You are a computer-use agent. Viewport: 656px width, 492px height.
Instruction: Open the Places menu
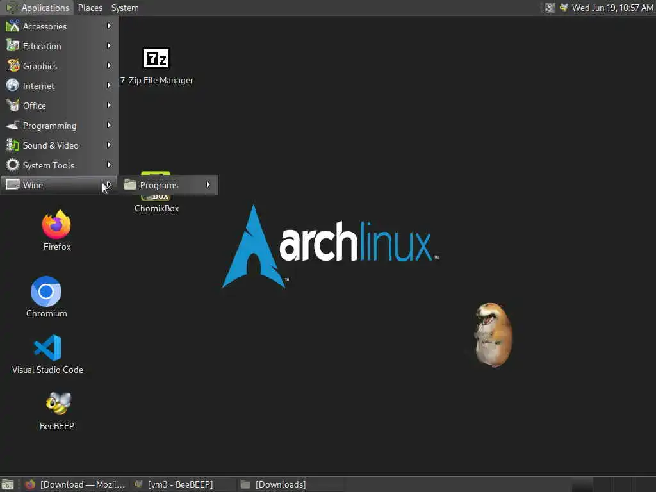90,8
